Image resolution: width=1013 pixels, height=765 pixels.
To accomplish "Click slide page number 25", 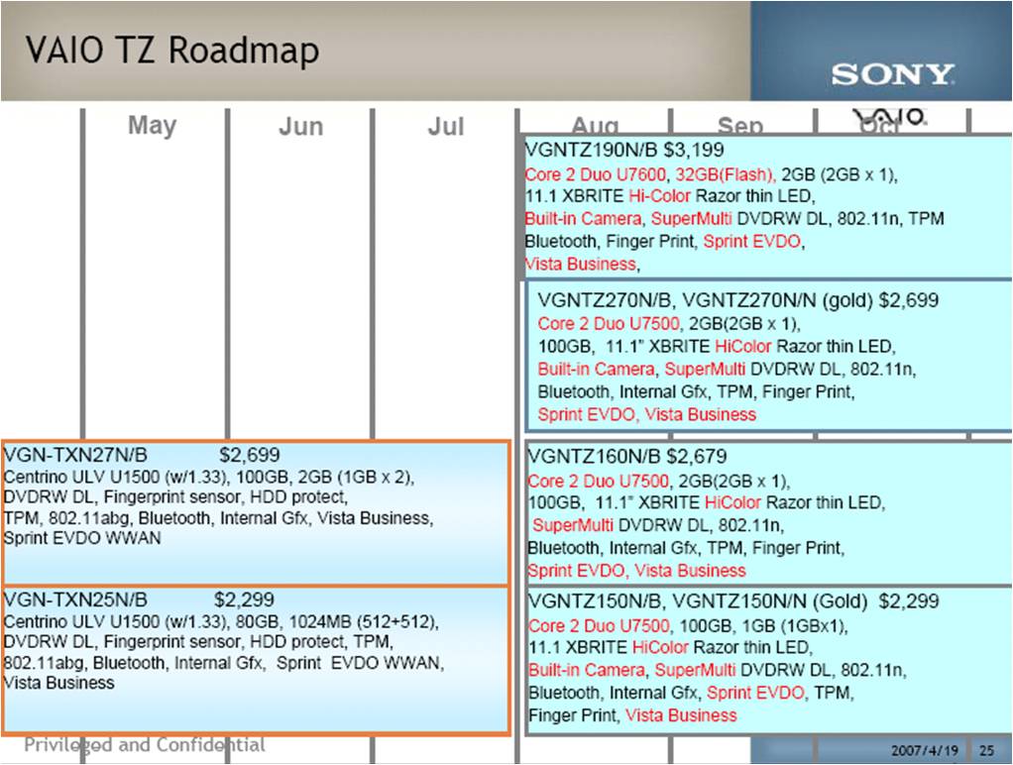I will (x=986, y=750).
